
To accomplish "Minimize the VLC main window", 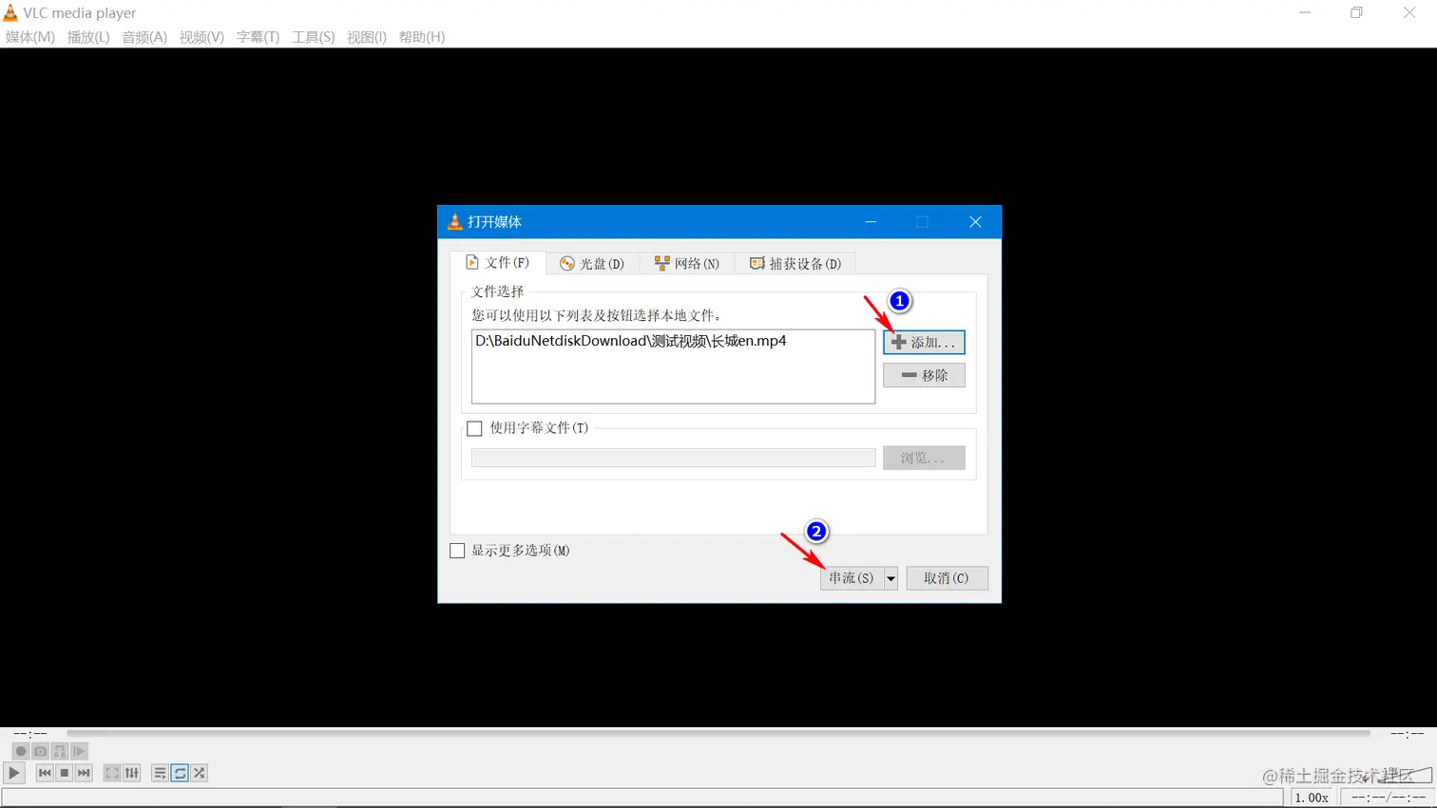I will (1305, 12).
